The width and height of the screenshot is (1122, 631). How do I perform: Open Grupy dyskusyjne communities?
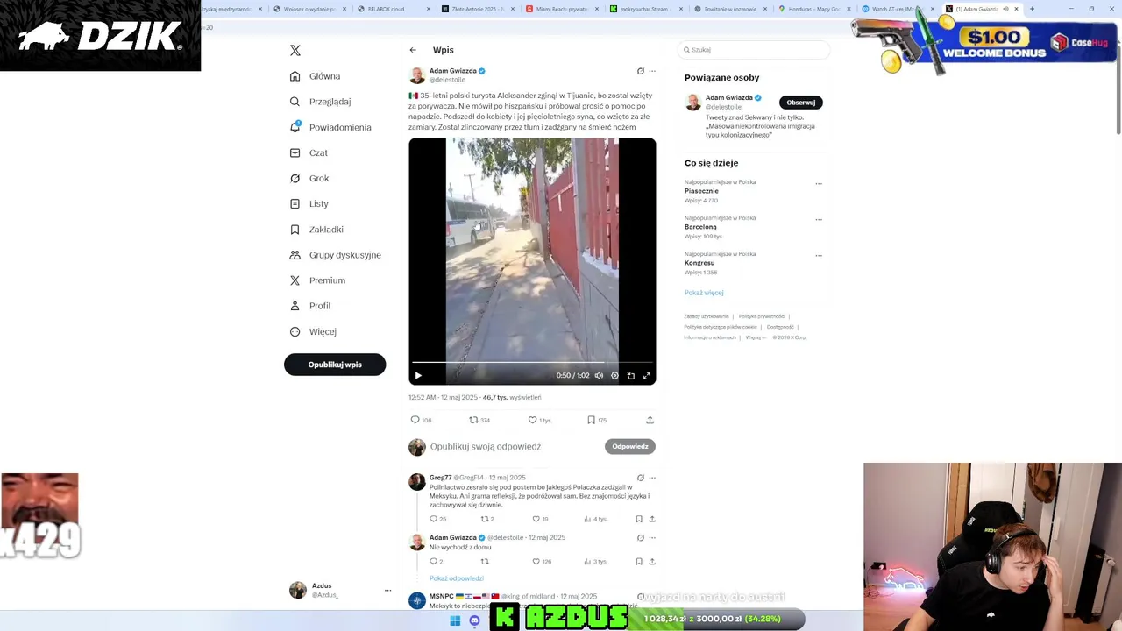[335, 255]
